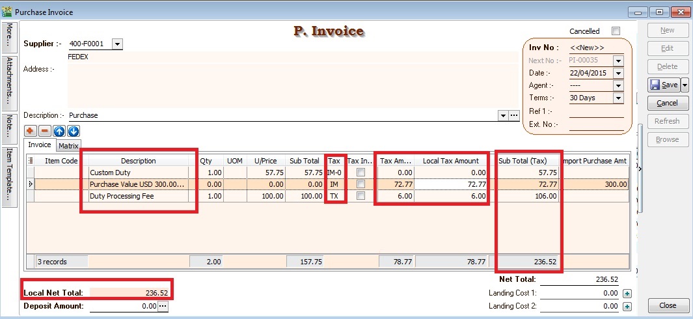693x319 pixels.
Task: Select the Duty Processing Fee cell
Action: [x=139, y=196]
